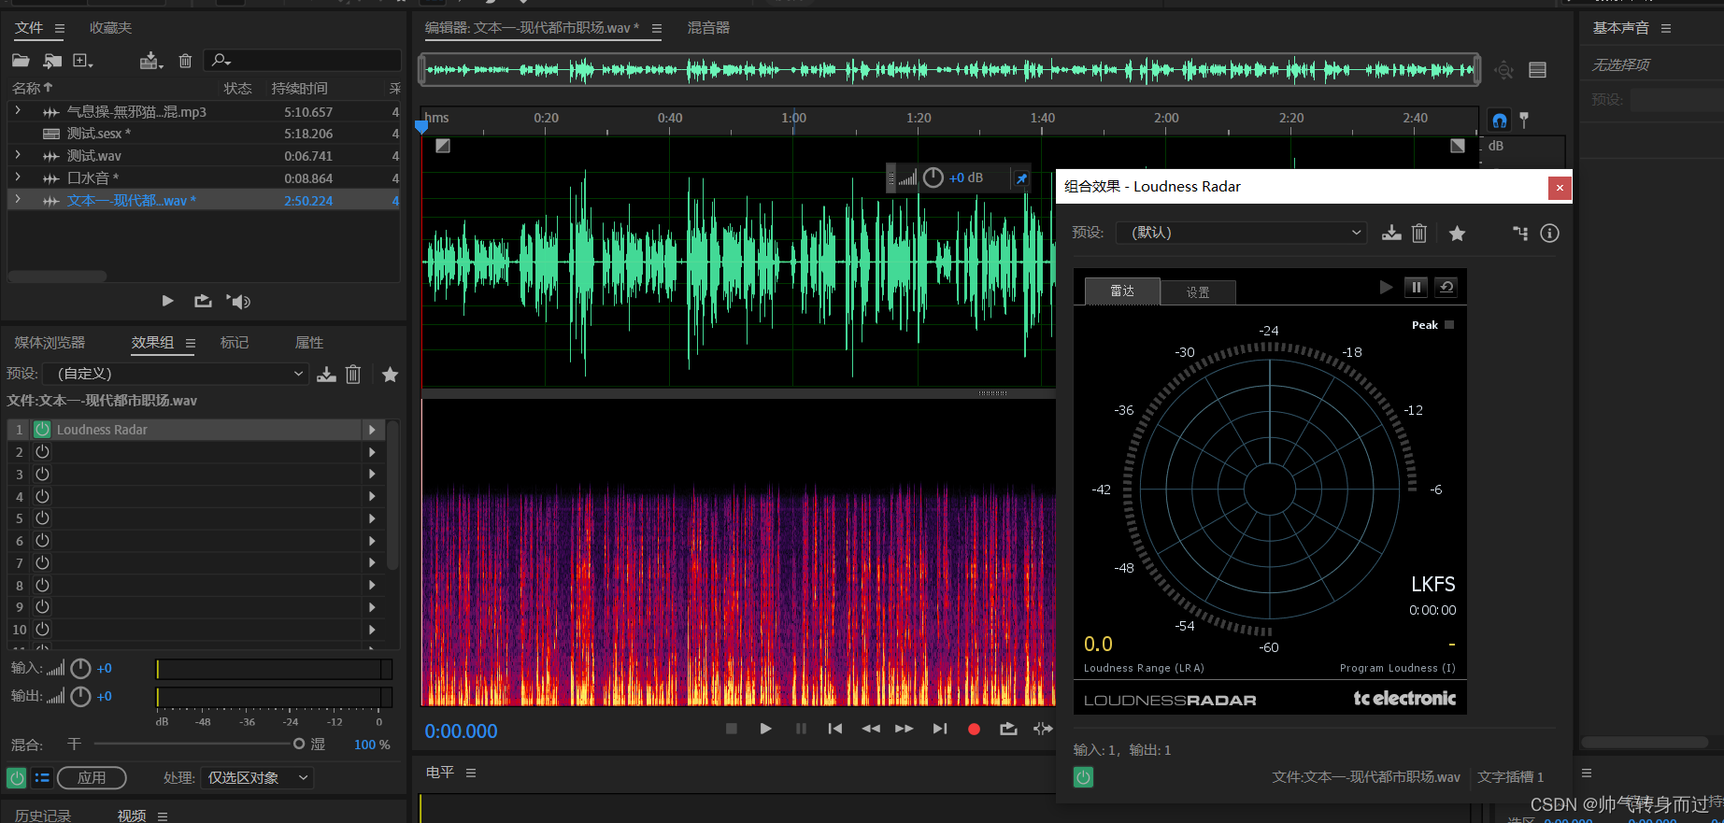1724x823 pixels.
Task: Delete selected file with the Files panel trash icon
Action: pyautogui.click(x=185, y=61)
